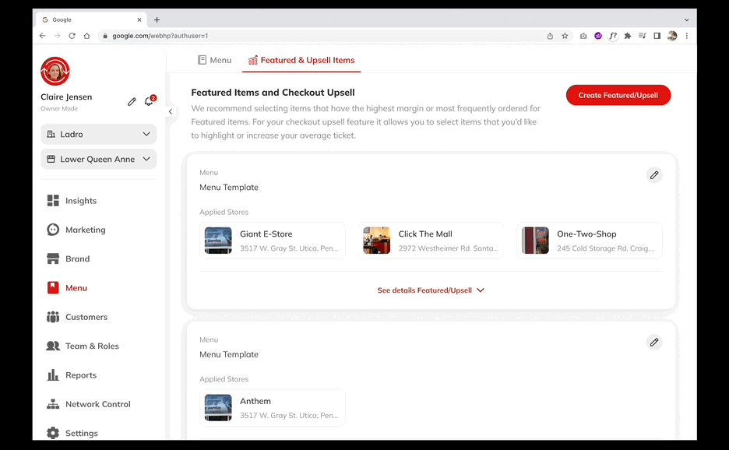Select Featured & Upsell Items tab

point(301,60)
